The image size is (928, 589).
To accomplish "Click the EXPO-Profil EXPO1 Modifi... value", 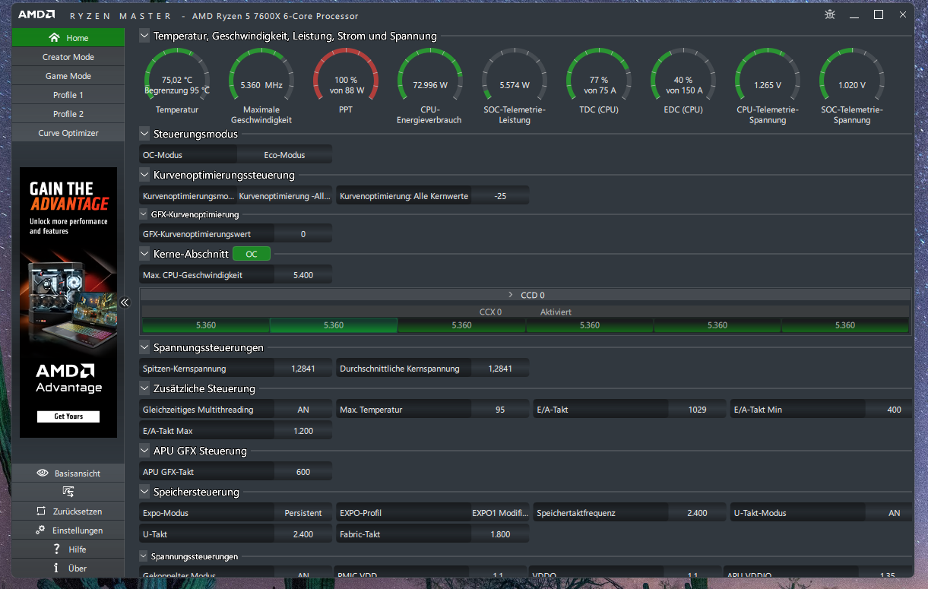I will click(500, 513).
